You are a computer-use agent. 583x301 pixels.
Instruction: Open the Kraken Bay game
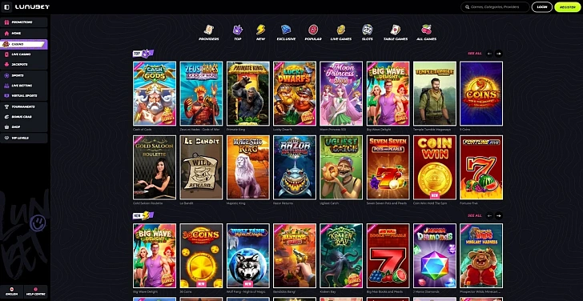point(341,255)
